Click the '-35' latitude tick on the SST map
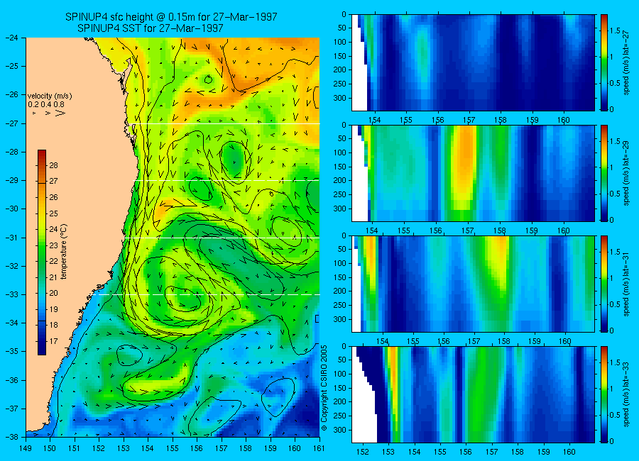639x461 pixels. tap(13, 352)
